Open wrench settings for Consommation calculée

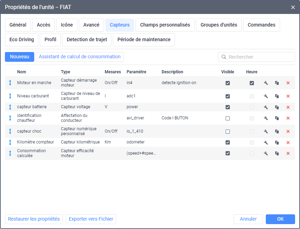(x=266, y=154)
